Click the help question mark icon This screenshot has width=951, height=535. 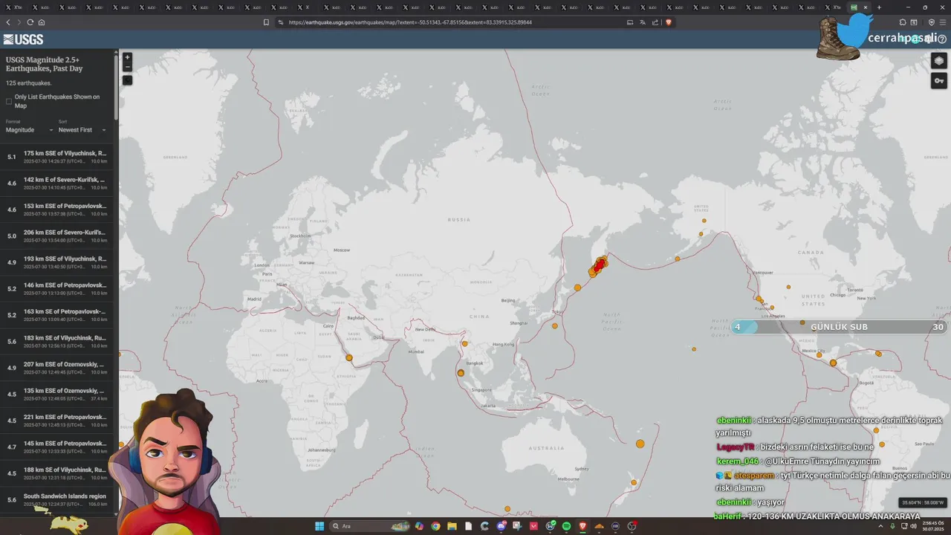[942, 39]
